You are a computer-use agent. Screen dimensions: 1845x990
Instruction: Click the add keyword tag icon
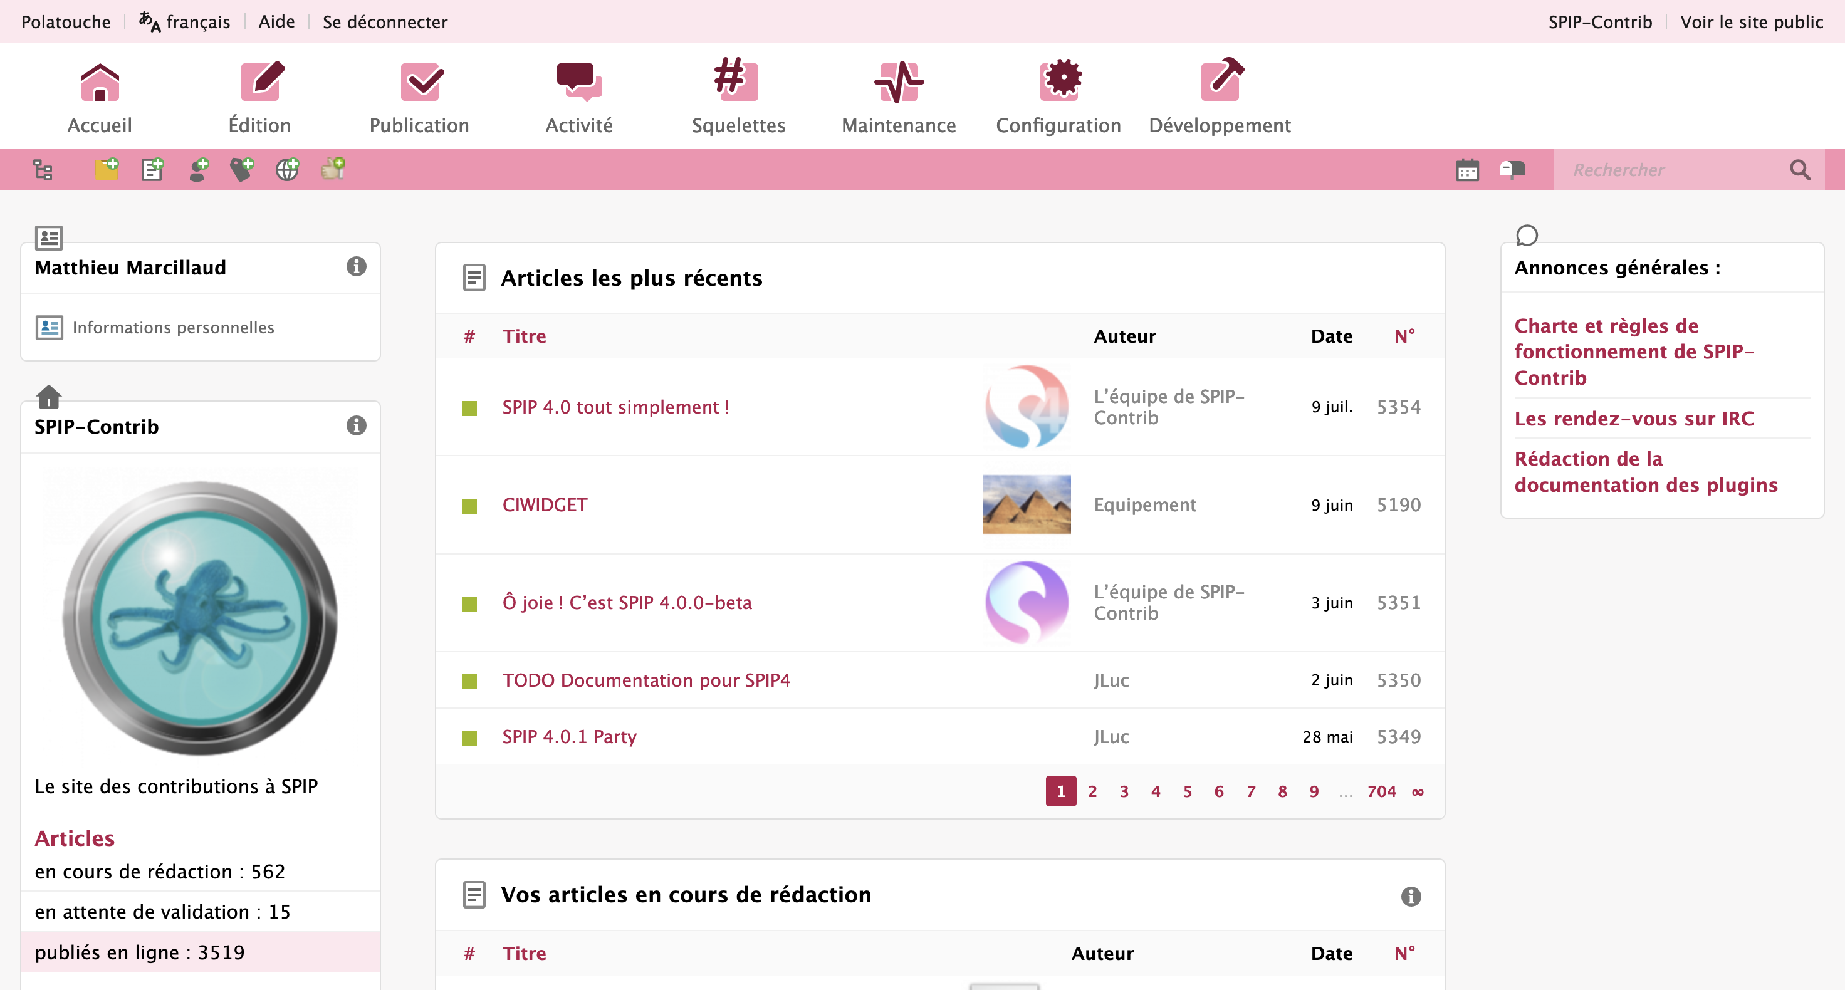(242, 169)
